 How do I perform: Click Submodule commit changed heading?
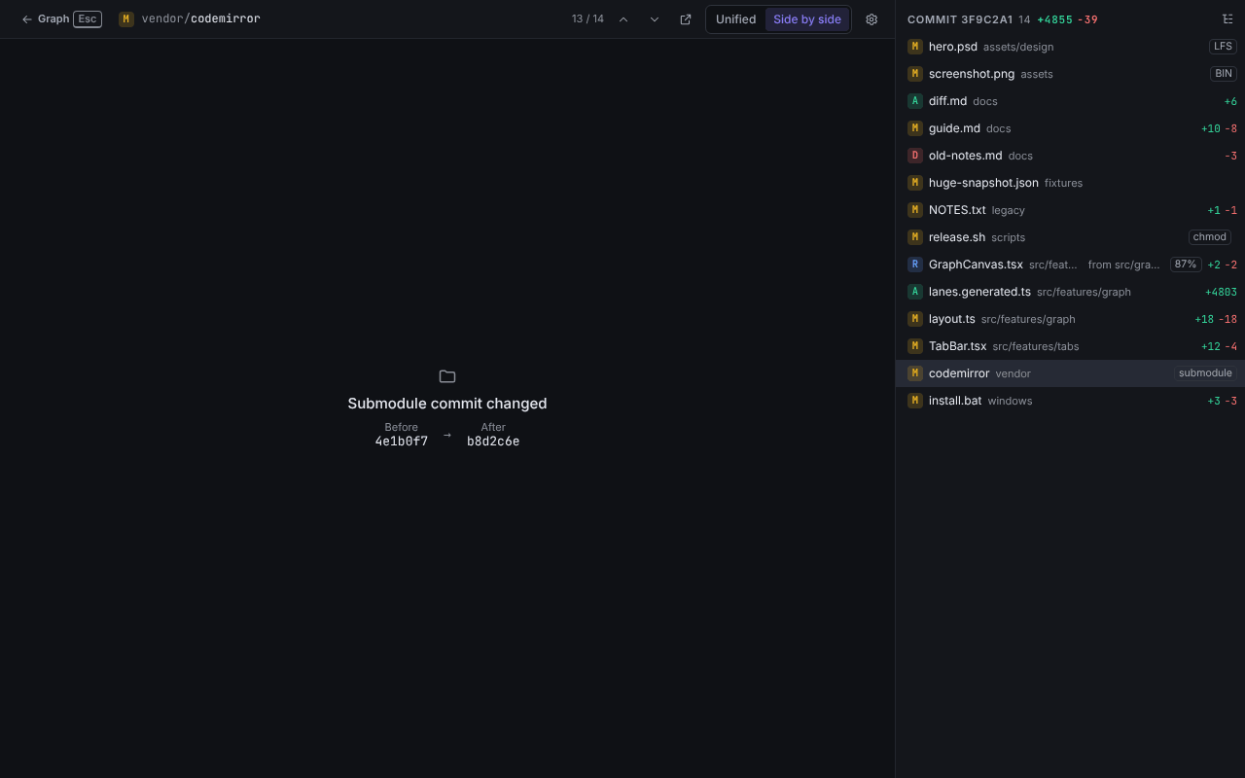coord(447,404)
